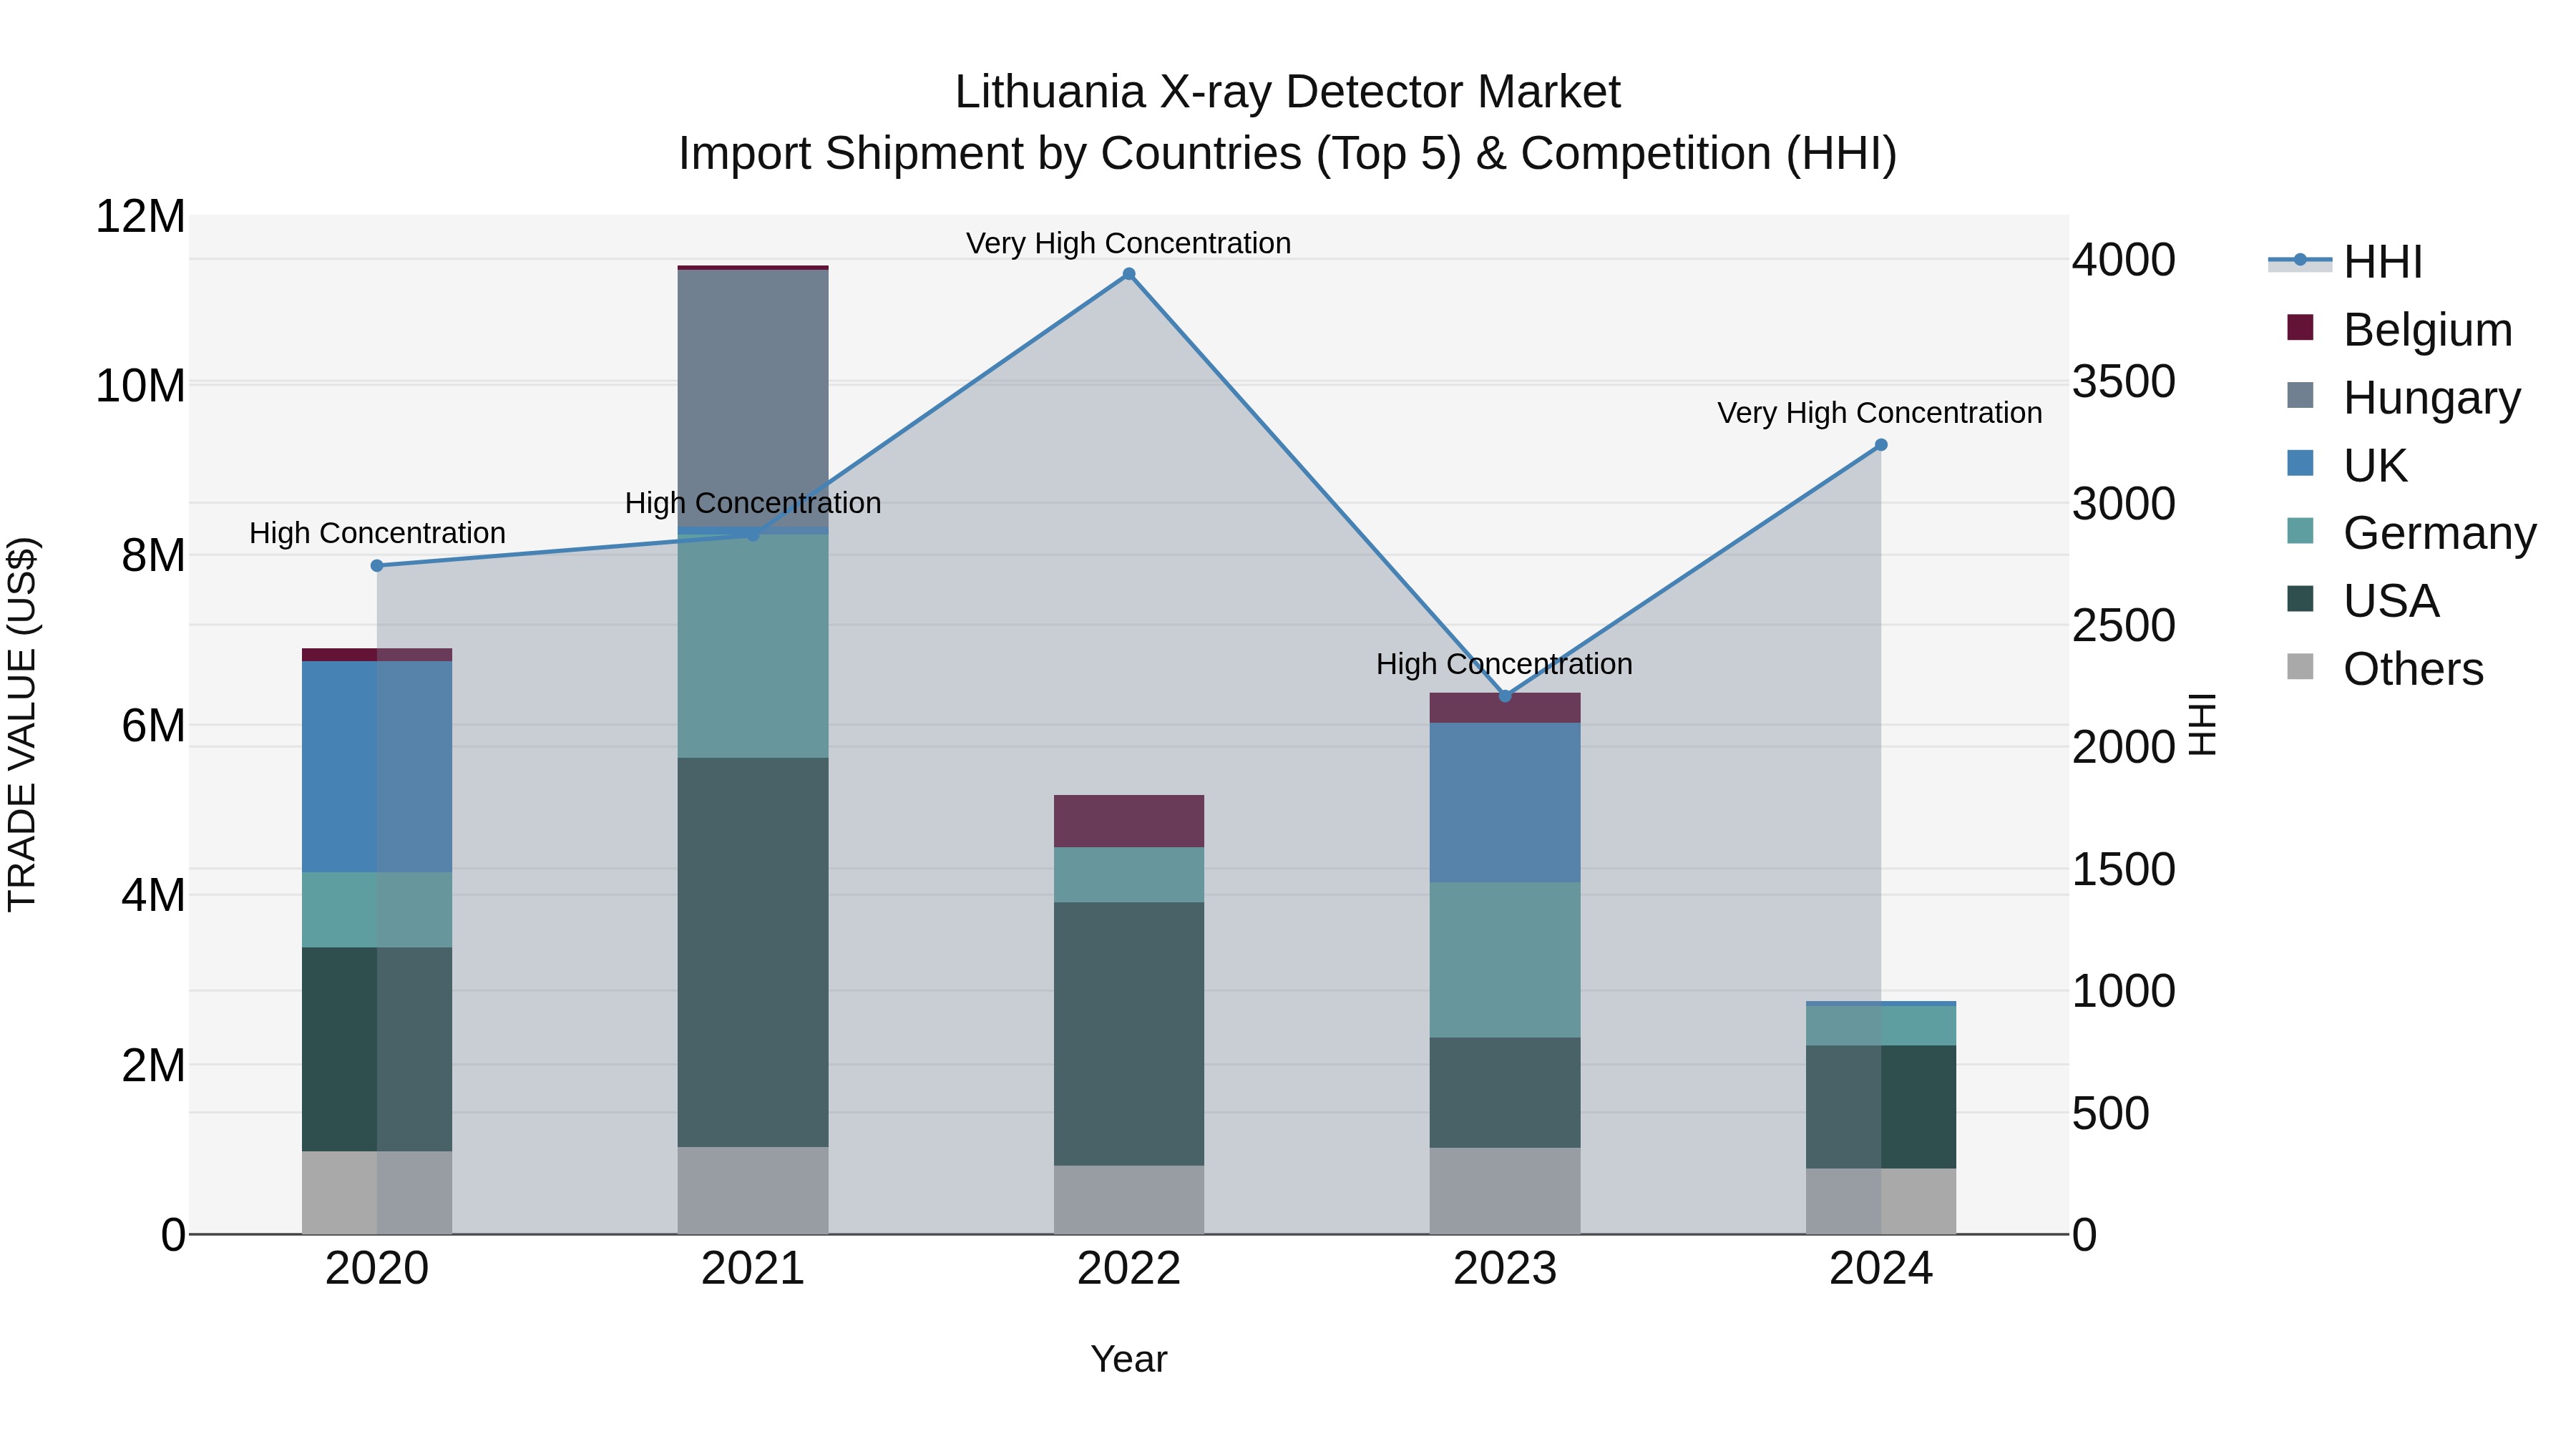This screenshot has width=2576, height=1449.
Task: Click the Germany segment in 2024 bar
Action: point(1881,1026)
